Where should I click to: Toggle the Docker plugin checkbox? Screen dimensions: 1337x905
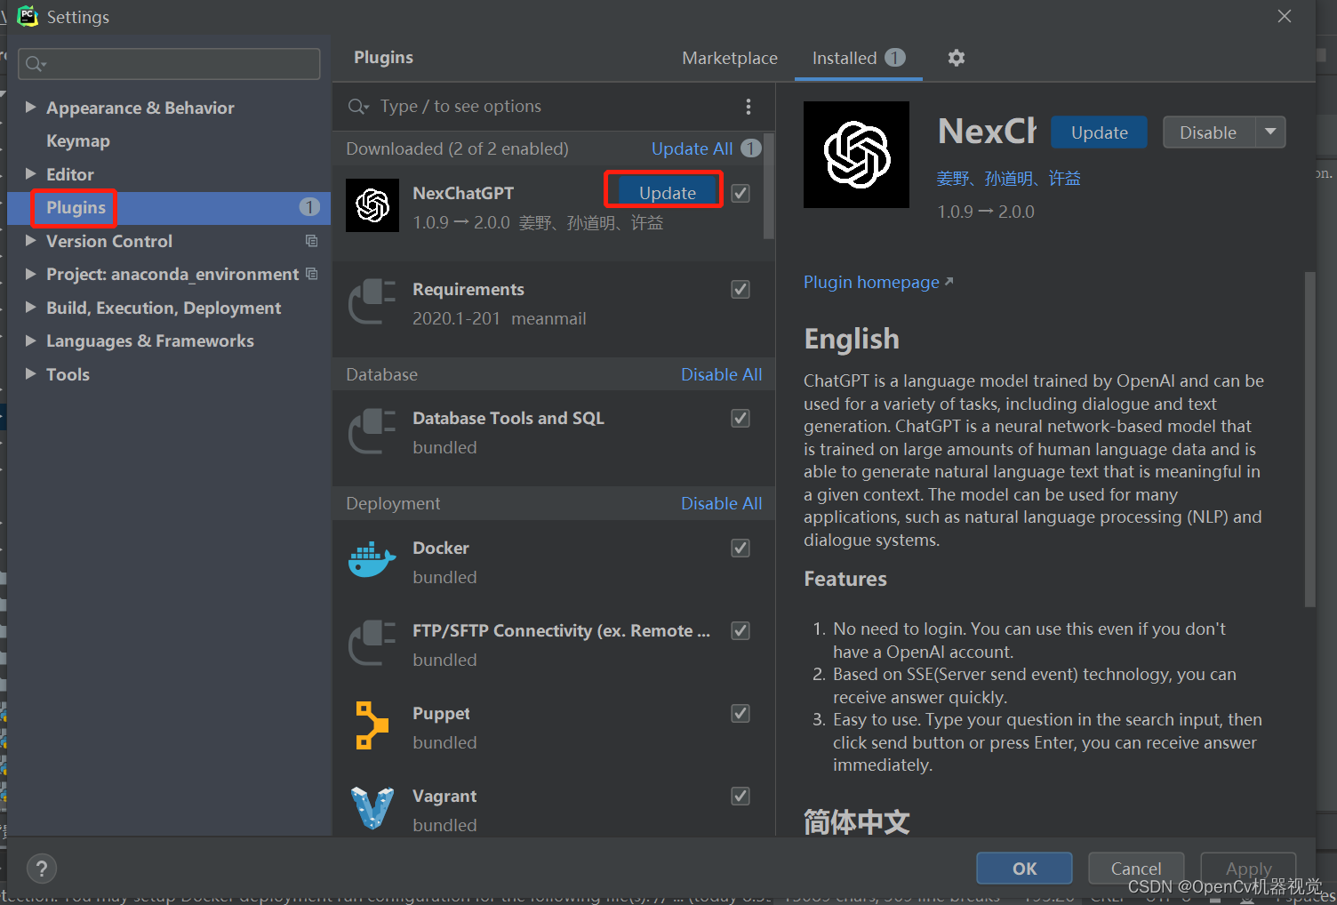tap(741, 548)
